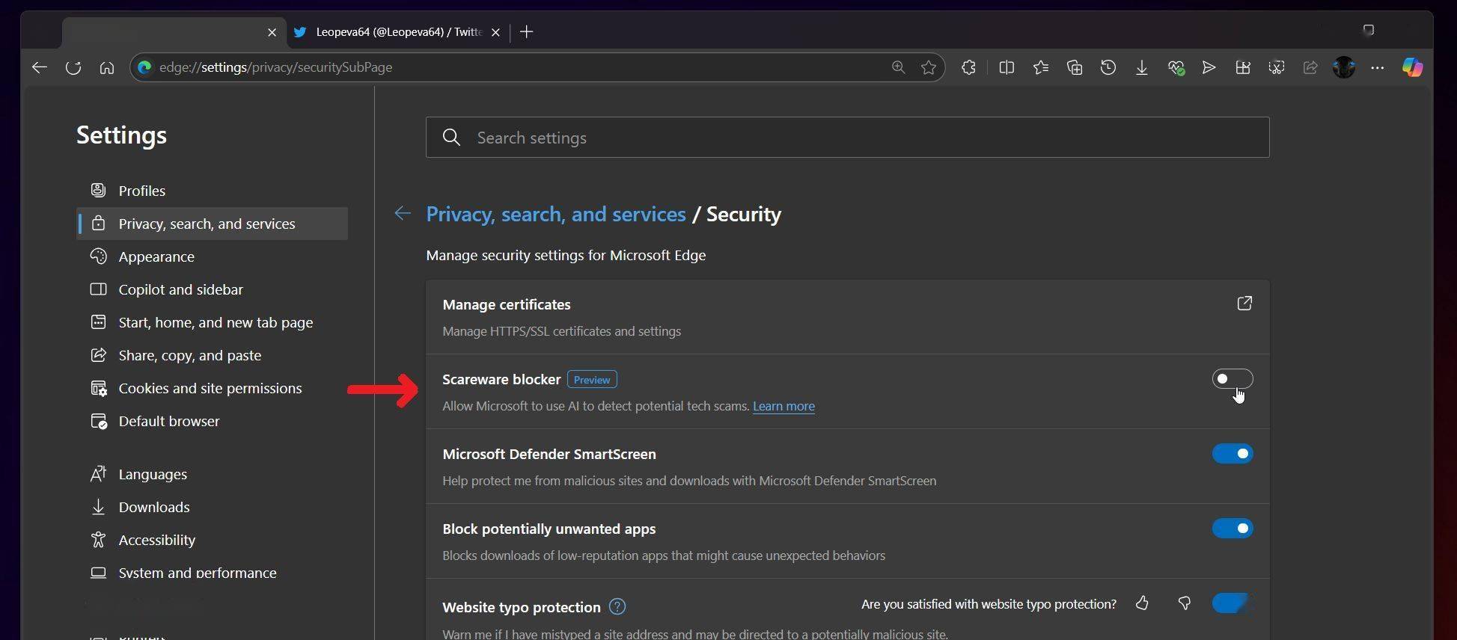
Task: Add this page to favorites via star icon
Action: [929, 67]
